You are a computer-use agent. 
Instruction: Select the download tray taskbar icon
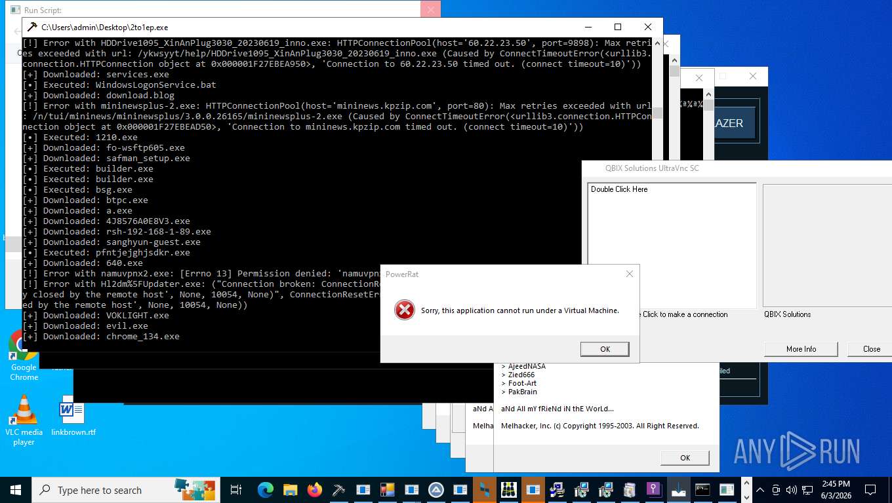(x=678, y=490)
